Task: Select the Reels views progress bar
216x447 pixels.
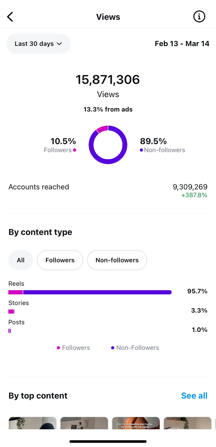Action: click(90, 292)
